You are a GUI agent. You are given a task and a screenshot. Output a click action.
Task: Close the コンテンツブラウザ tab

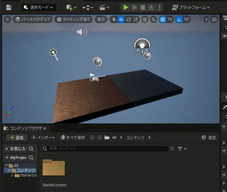click(x=45, y=128)
